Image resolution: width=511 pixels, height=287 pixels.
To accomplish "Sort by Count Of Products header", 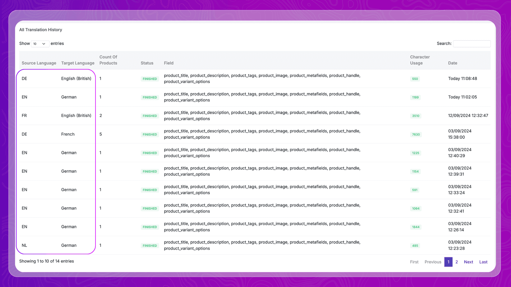I will point(108,60).
